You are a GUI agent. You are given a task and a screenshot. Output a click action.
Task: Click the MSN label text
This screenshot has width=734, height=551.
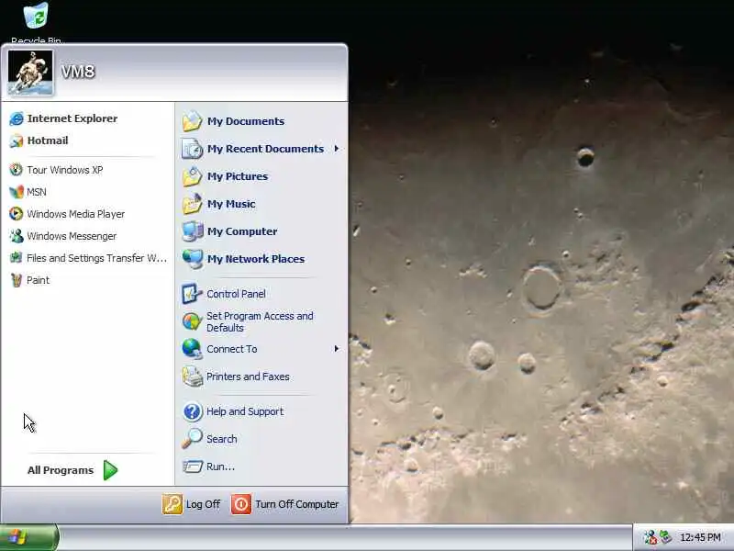pyautogui.click(x=37, y=192)
